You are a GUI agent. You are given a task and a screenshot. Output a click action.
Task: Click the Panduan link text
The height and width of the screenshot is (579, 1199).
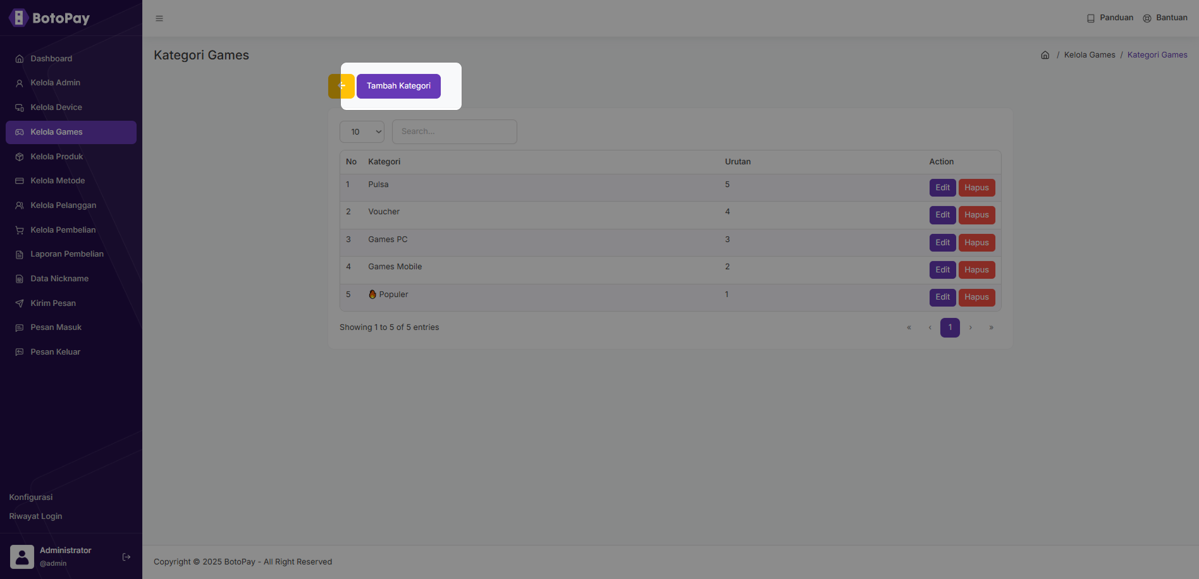[x=1116, y=18]
